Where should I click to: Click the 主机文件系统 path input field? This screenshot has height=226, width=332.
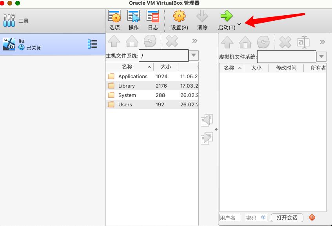pos(163,56)
